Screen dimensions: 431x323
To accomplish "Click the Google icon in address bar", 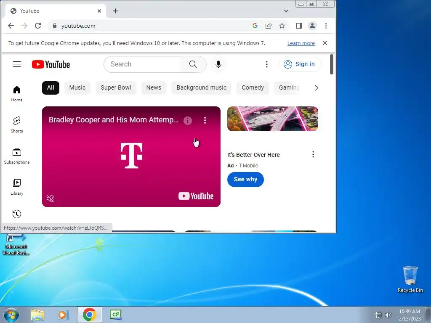I will click(x=255, y=26).
